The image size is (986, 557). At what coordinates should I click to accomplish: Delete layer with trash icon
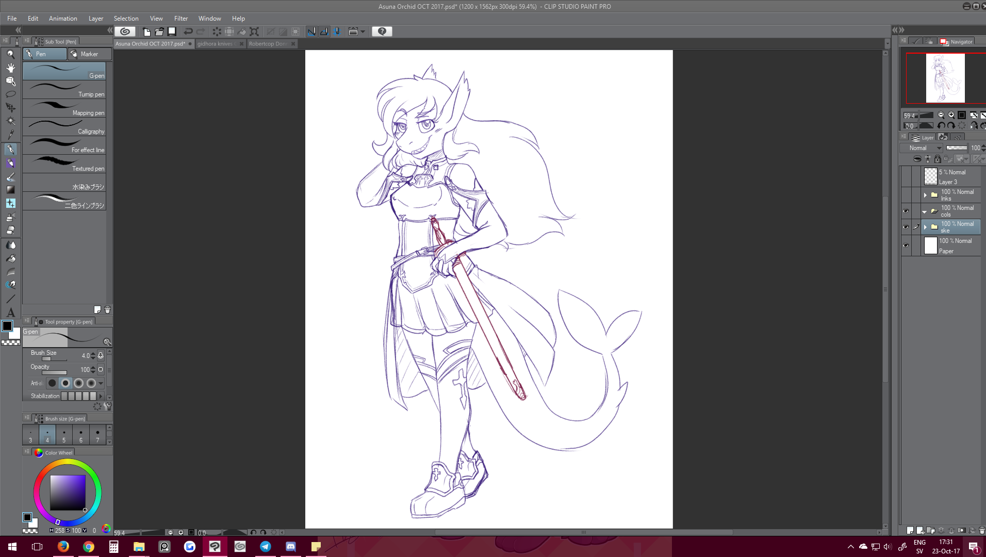click(x=982, y=530)
